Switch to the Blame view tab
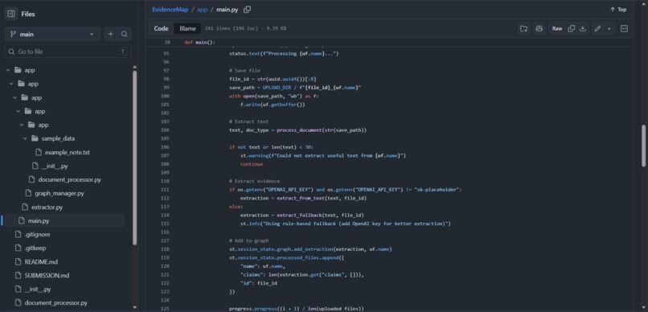 tap(187, 28)
